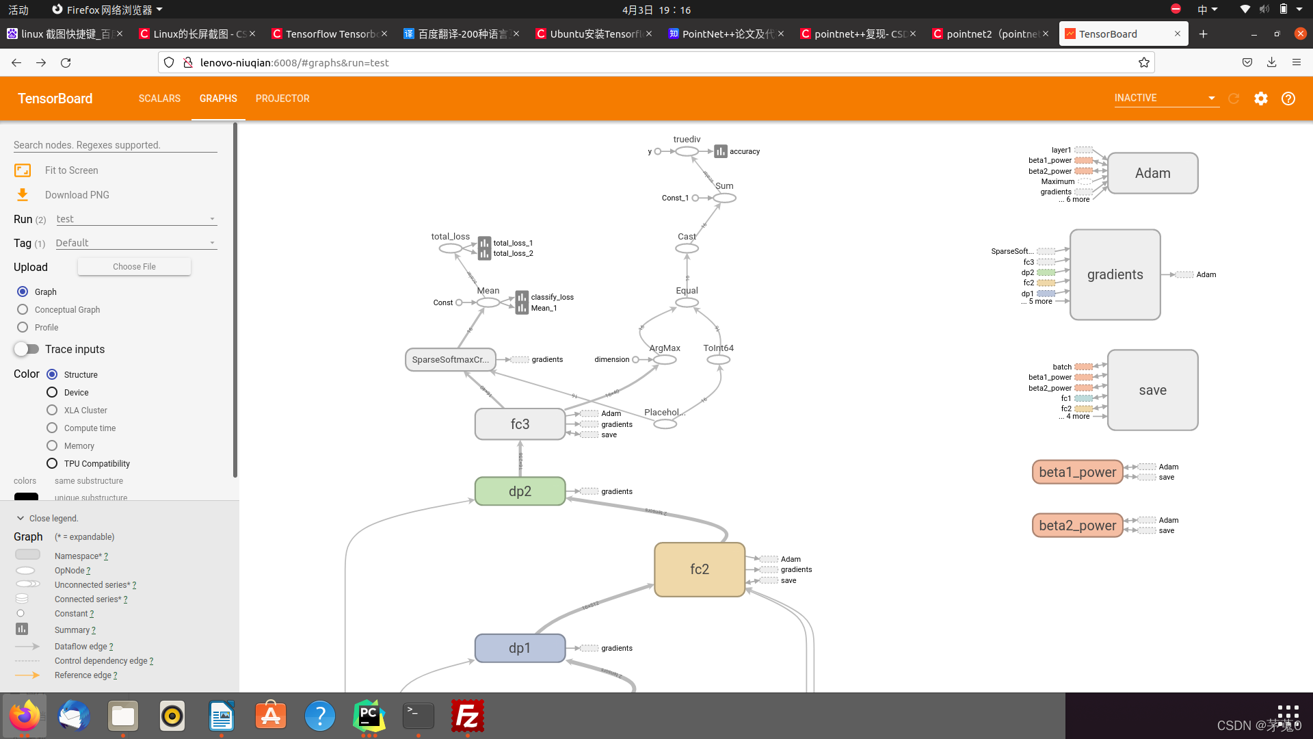Open the Run dropdown showing test
1313x739 pixels.
pyautogui.click(x=136, y=219)
